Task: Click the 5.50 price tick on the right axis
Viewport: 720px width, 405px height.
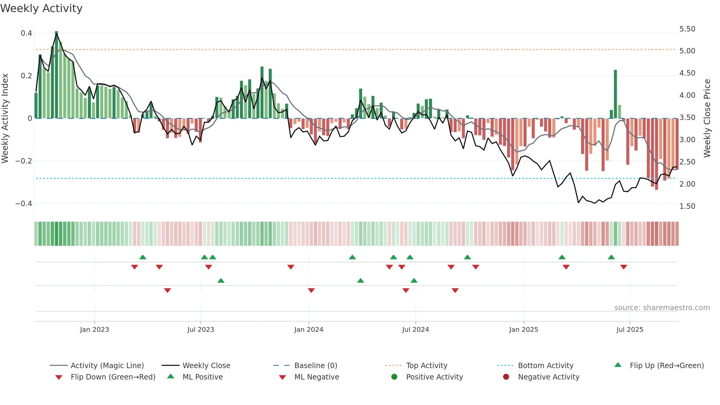Action: 687,29
